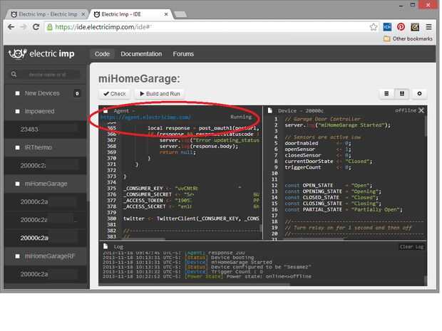This screenshot has height=331, width=442.
Task: Click the OPEN_STATE constant line
Action: click(328, 186)
